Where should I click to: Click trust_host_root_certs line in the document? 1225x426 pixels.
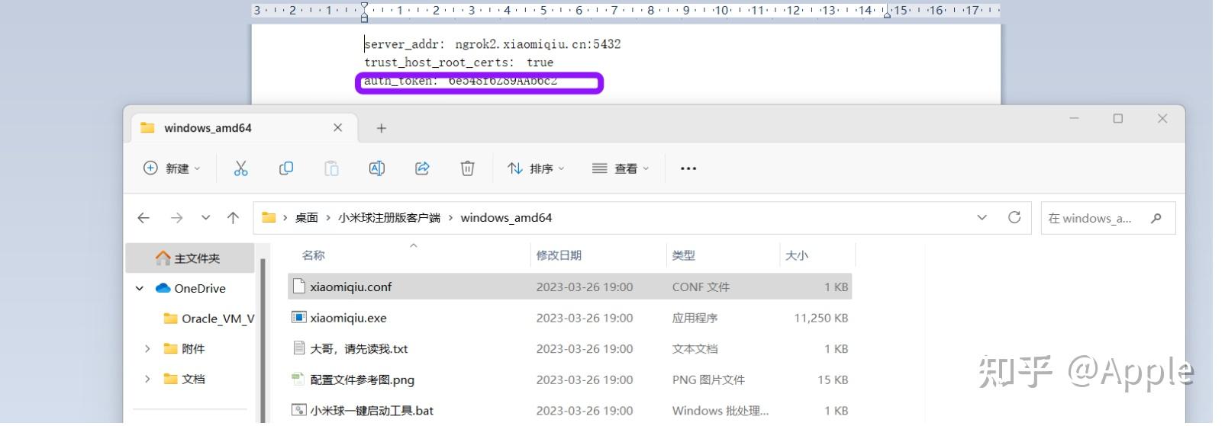click(459, 62)
